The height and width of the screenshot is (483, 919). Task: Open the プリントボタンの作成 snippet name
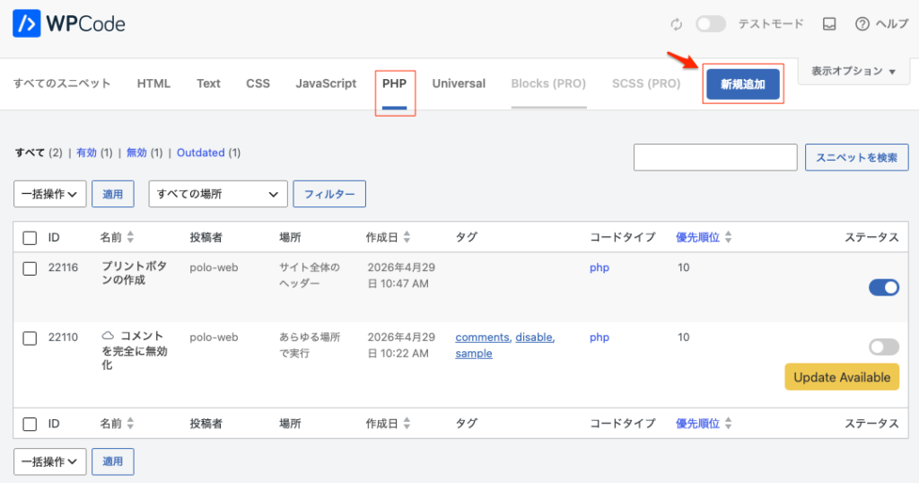pos(135,273)
